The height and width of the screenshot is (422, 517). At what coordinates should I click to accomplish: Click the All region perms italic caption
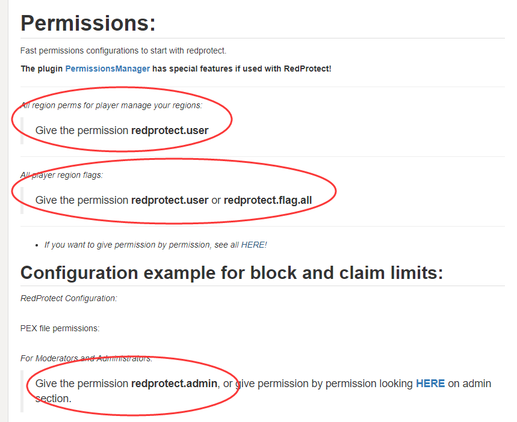coord(111,105)
